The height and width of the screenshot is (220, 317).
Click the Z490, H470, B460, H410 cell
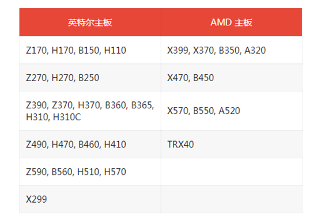pyautogui.click(x=90, y=144)
